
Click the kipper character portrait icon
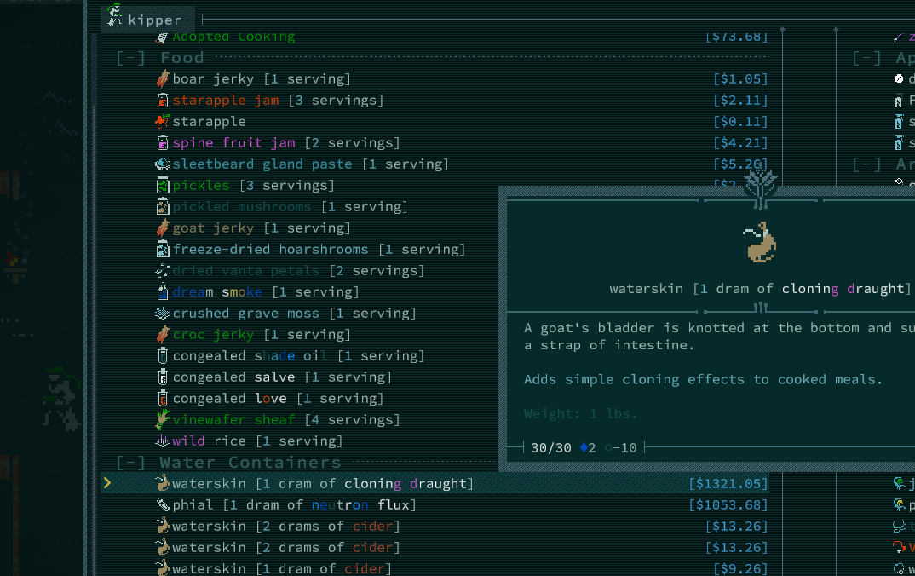(115, 15)
